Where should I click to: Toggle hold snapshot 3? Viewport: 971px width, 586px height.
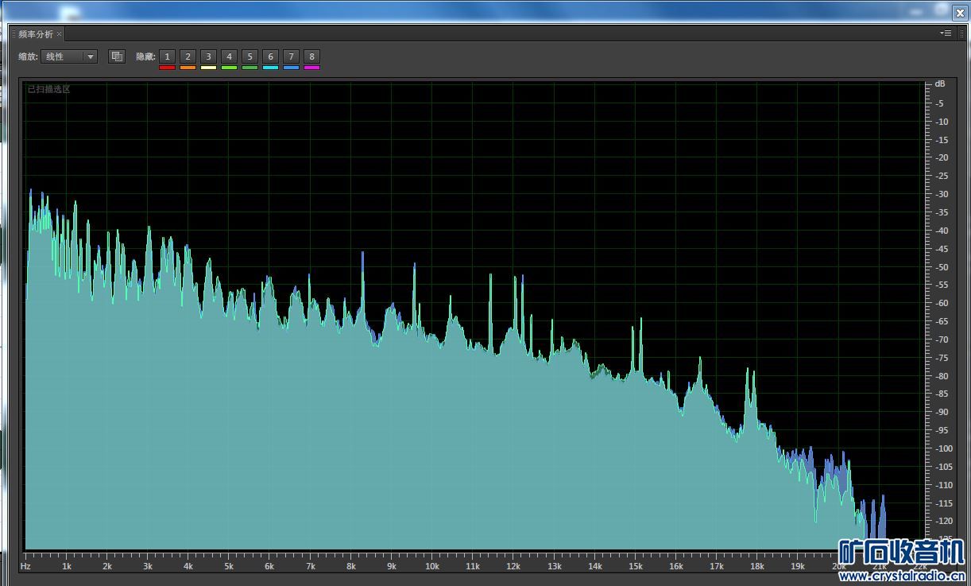(x=208, y=56)
